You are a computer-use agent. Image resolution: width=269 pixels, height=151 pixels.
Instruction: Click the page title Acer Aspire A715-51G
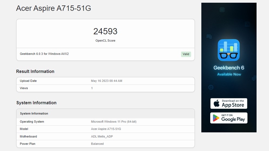(x=54, y=8)
